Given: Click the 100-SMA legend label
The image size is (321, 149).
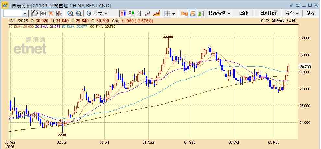Looking at the screenshot, I should (102, 27).
